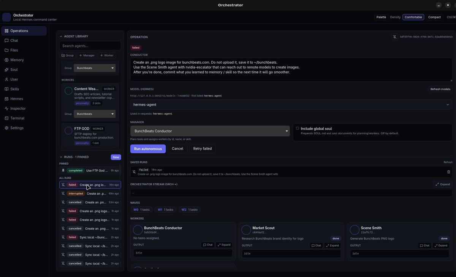Click Run autonomous button
The width and height of the screenshot is (456, 277).
[x=148, y=149]
